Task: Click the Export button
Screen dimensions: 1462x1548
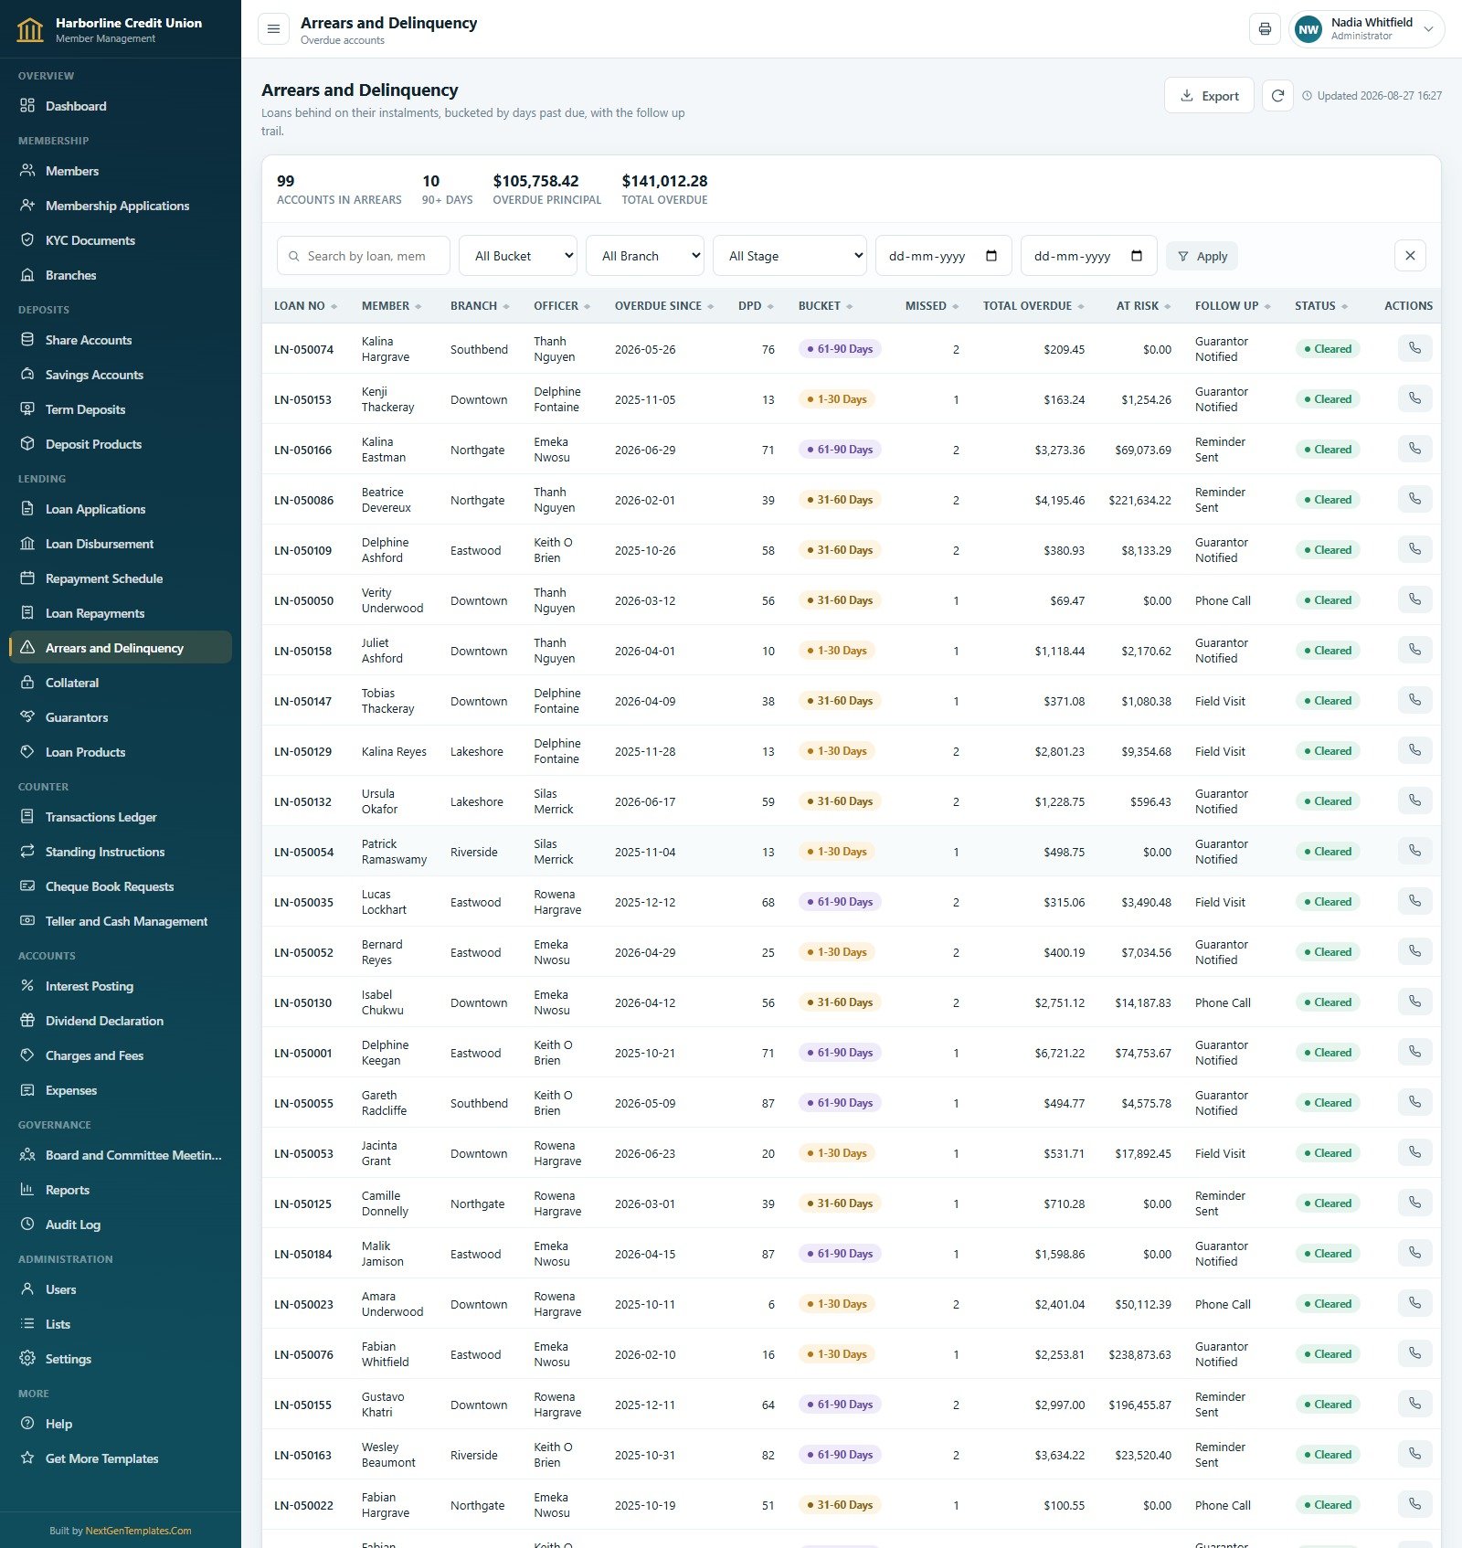Action: (1209, 95)
